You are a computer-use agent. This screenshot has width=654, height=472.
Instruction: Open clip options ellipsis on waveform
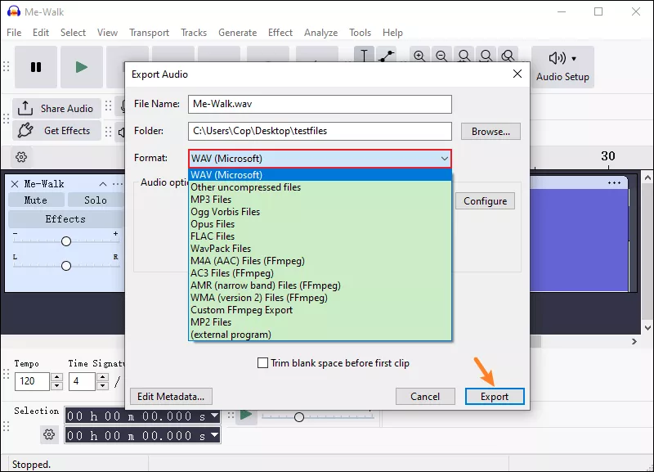coord(614,182)
